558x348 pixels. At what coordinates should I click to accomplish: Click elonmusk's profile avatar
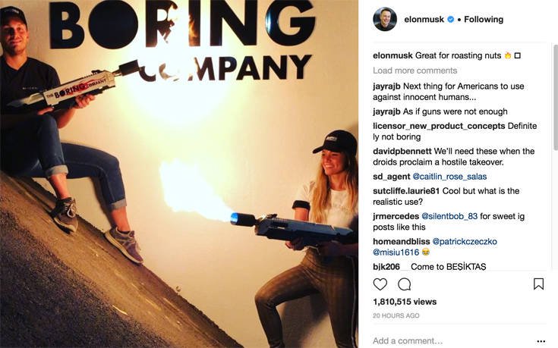point(385,20)
